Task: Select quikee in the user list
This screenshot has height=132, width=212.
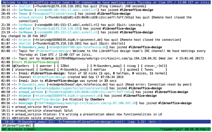Action: click(x=132, y=70)
